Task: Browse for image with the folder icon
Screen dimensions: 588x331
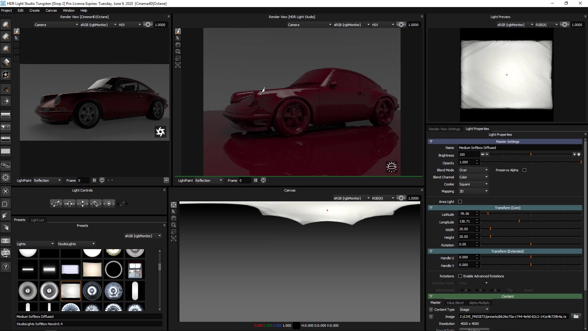Action: click(576, 317)
